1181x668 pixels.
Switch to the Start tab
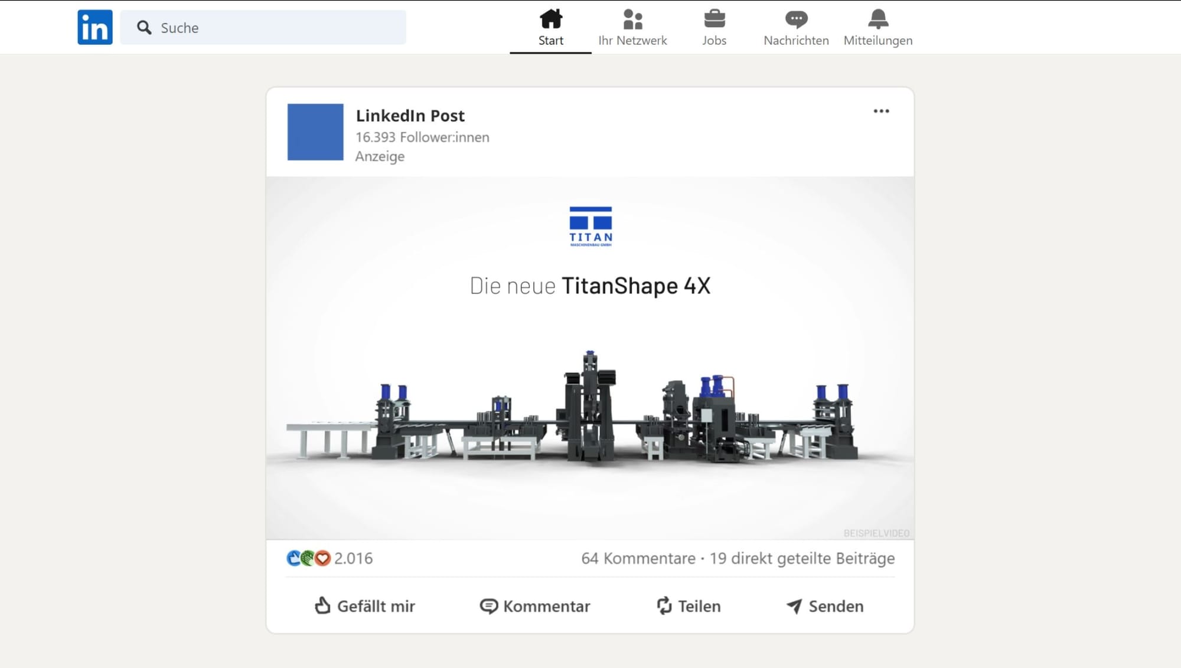pos(550,27)
